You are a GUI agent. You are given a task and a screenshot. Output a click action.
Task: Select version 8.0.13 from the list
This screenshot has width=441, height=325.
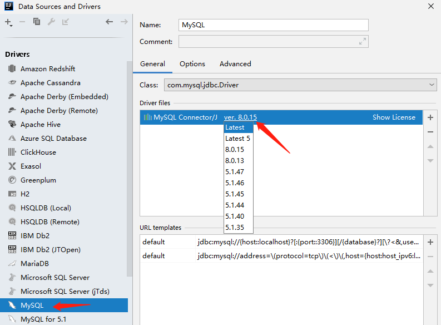(239, 161)
